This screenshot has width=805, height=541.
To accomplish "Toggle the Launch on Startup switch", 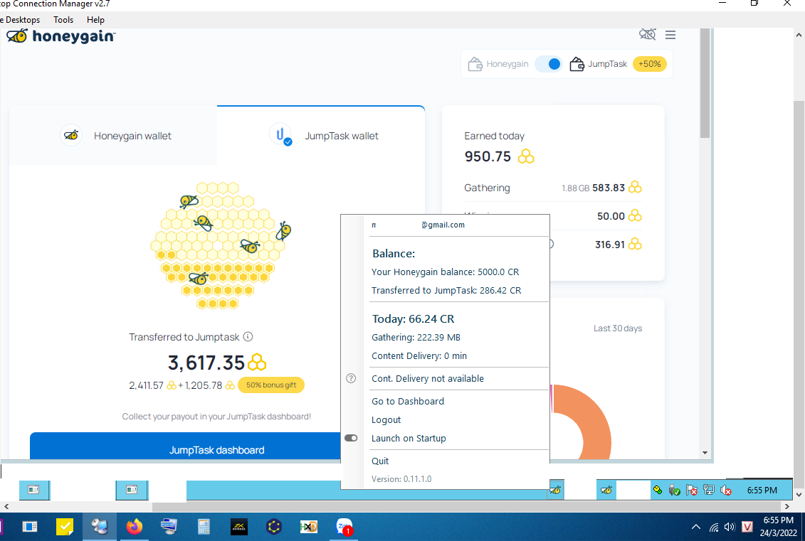I will point(351,438).
